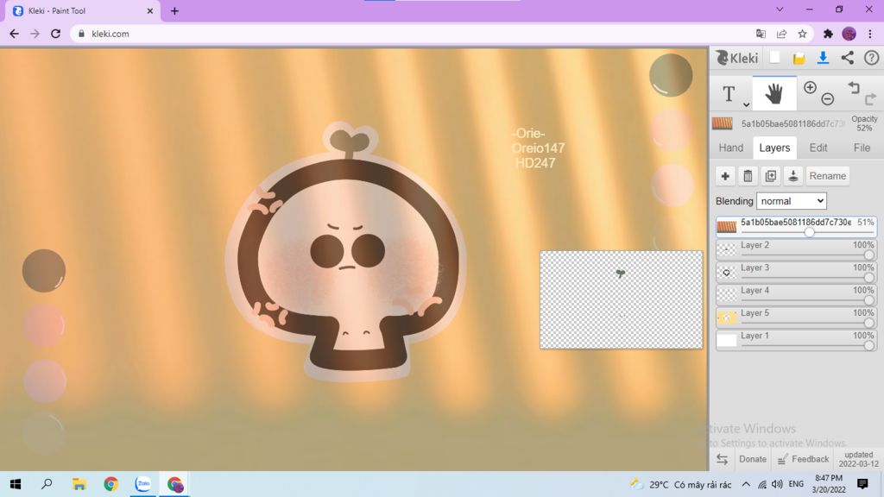Select the Hand tool
884x497 pixels.
(774, 93)
